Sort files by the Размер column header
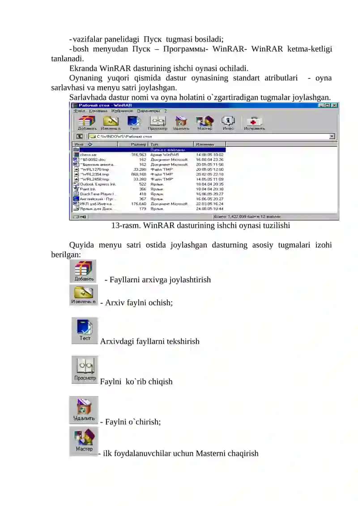 [132, 144]
